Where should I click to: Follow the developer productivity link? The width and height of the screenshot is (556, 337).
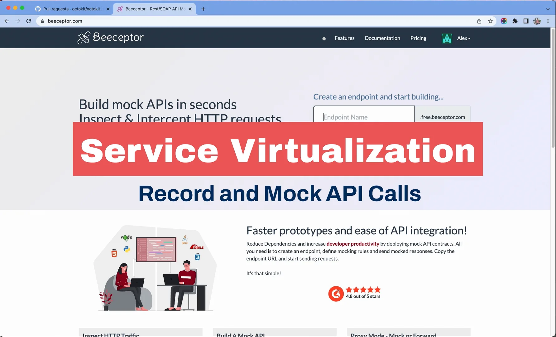tap(353, 244)
